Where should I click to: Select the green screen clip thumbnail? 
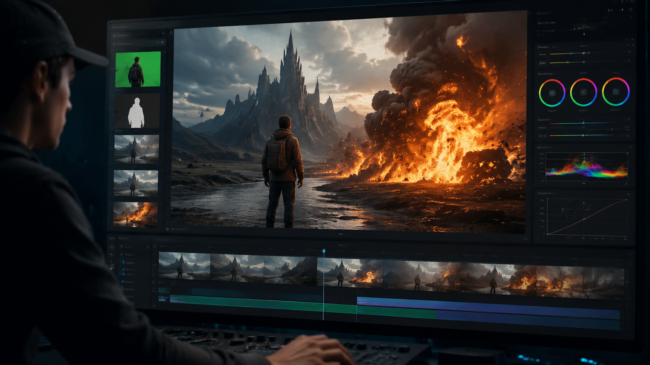point(138,69)
